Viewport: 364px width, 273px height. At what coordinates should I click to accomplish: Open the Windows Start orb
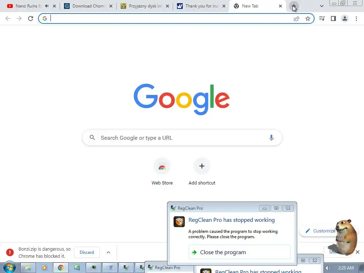[x=9, y=268]
